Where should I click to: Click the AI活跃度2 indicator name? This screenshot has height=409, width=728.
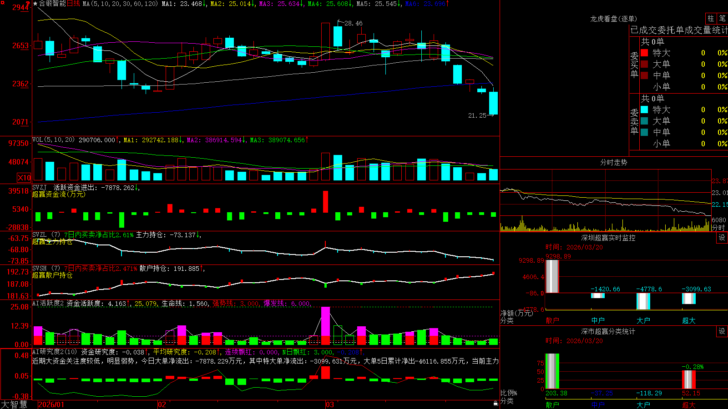click(48, 304)
